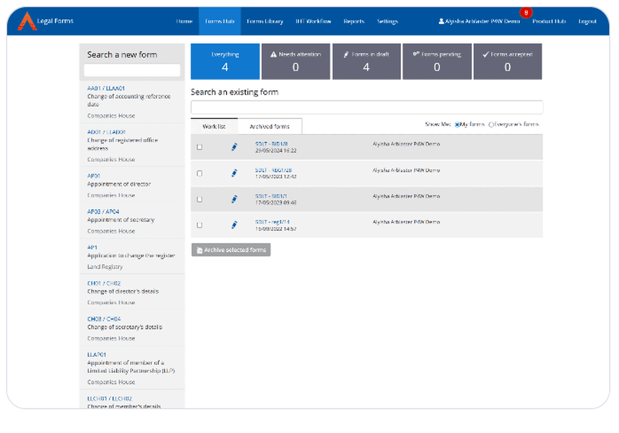Switch to the Archived forms tab
This screenshot has width=619, height=433.
(270, 126)
